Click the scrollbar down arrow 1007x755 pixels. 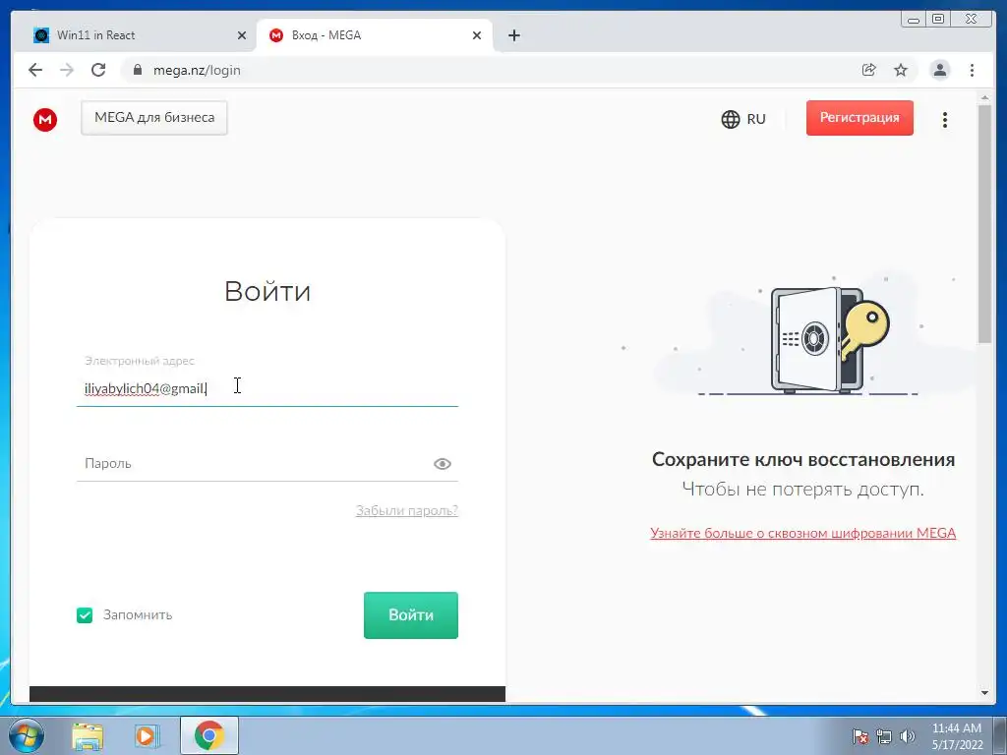(x=984, y=693)
